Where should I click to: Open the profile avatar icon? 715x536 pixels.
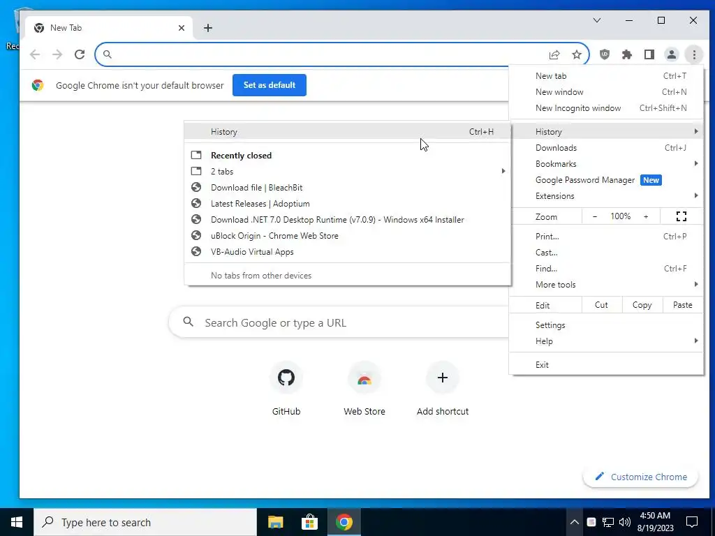click(x=672, y=54)
